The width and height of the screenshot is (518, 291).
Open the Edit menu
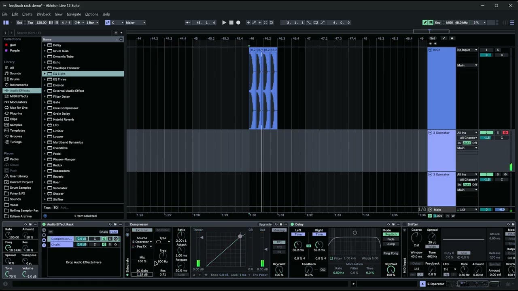[x=15, y=14]
